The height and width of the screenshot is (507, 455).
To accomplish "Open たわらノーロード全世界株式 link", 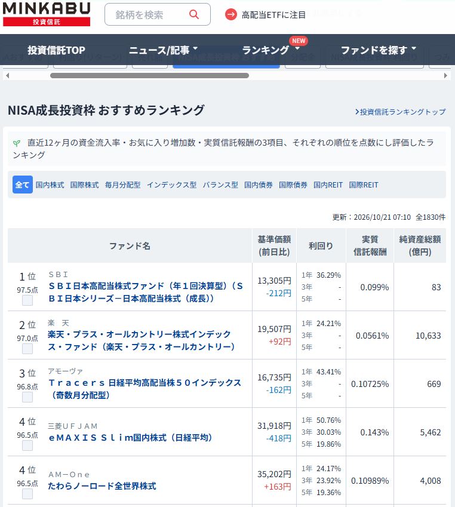I will [102, 486].
